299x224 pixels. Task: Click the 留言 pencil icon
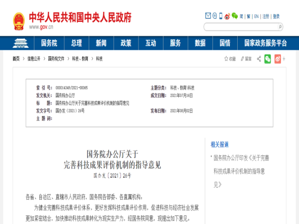pos(242,59)
